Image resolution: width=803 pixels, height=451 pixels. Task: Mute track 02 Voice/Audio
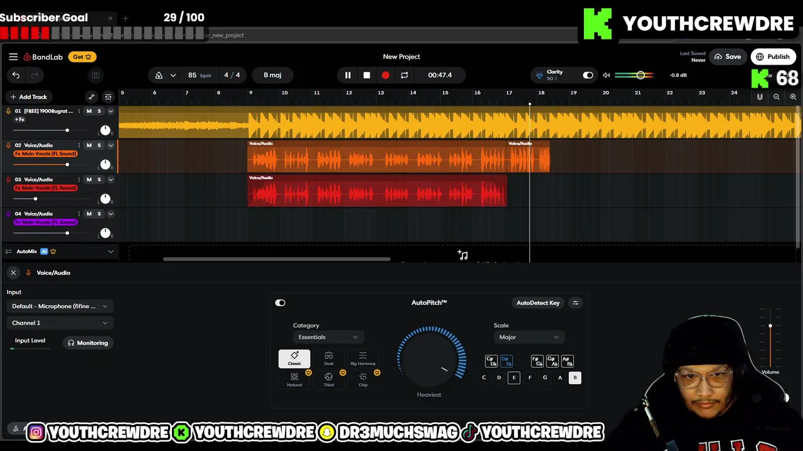tap(89, 145)
